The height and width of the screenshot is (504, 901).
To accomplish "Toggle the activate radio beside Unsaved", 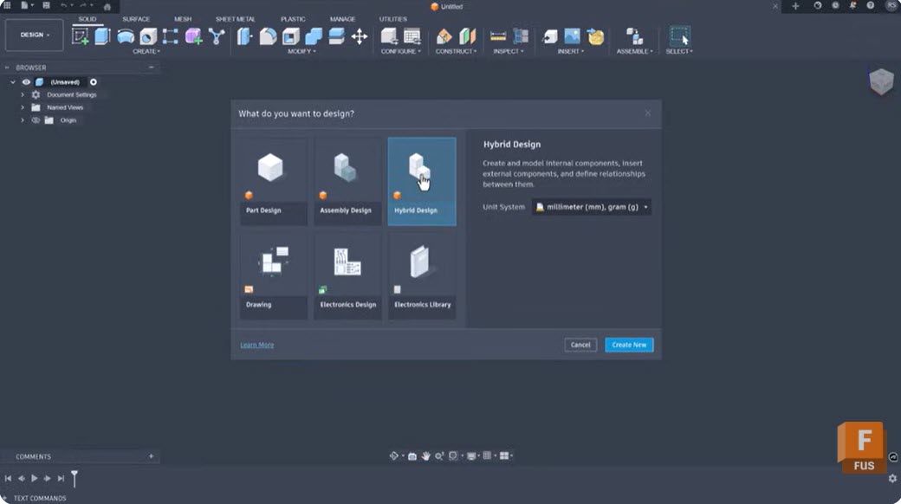I will 93,82.
